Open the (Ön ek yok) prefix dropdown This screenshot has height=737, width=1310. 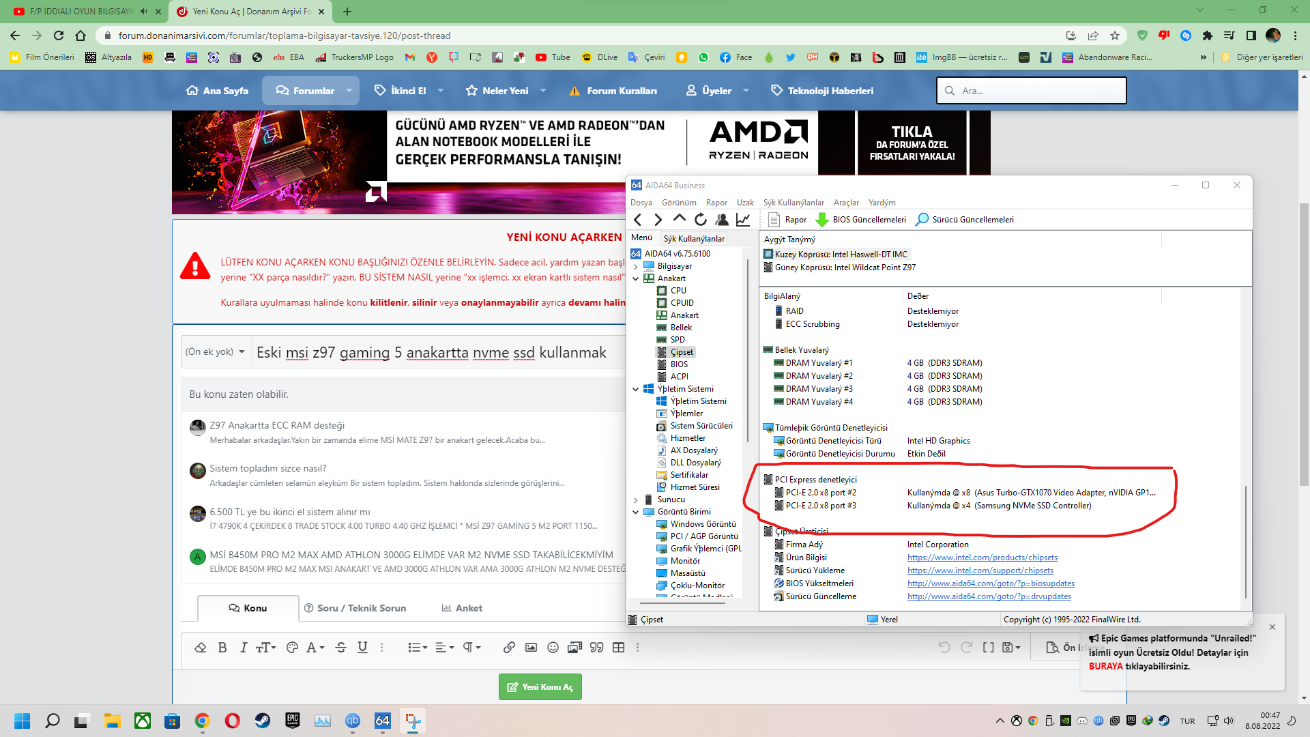coord(215,351)
